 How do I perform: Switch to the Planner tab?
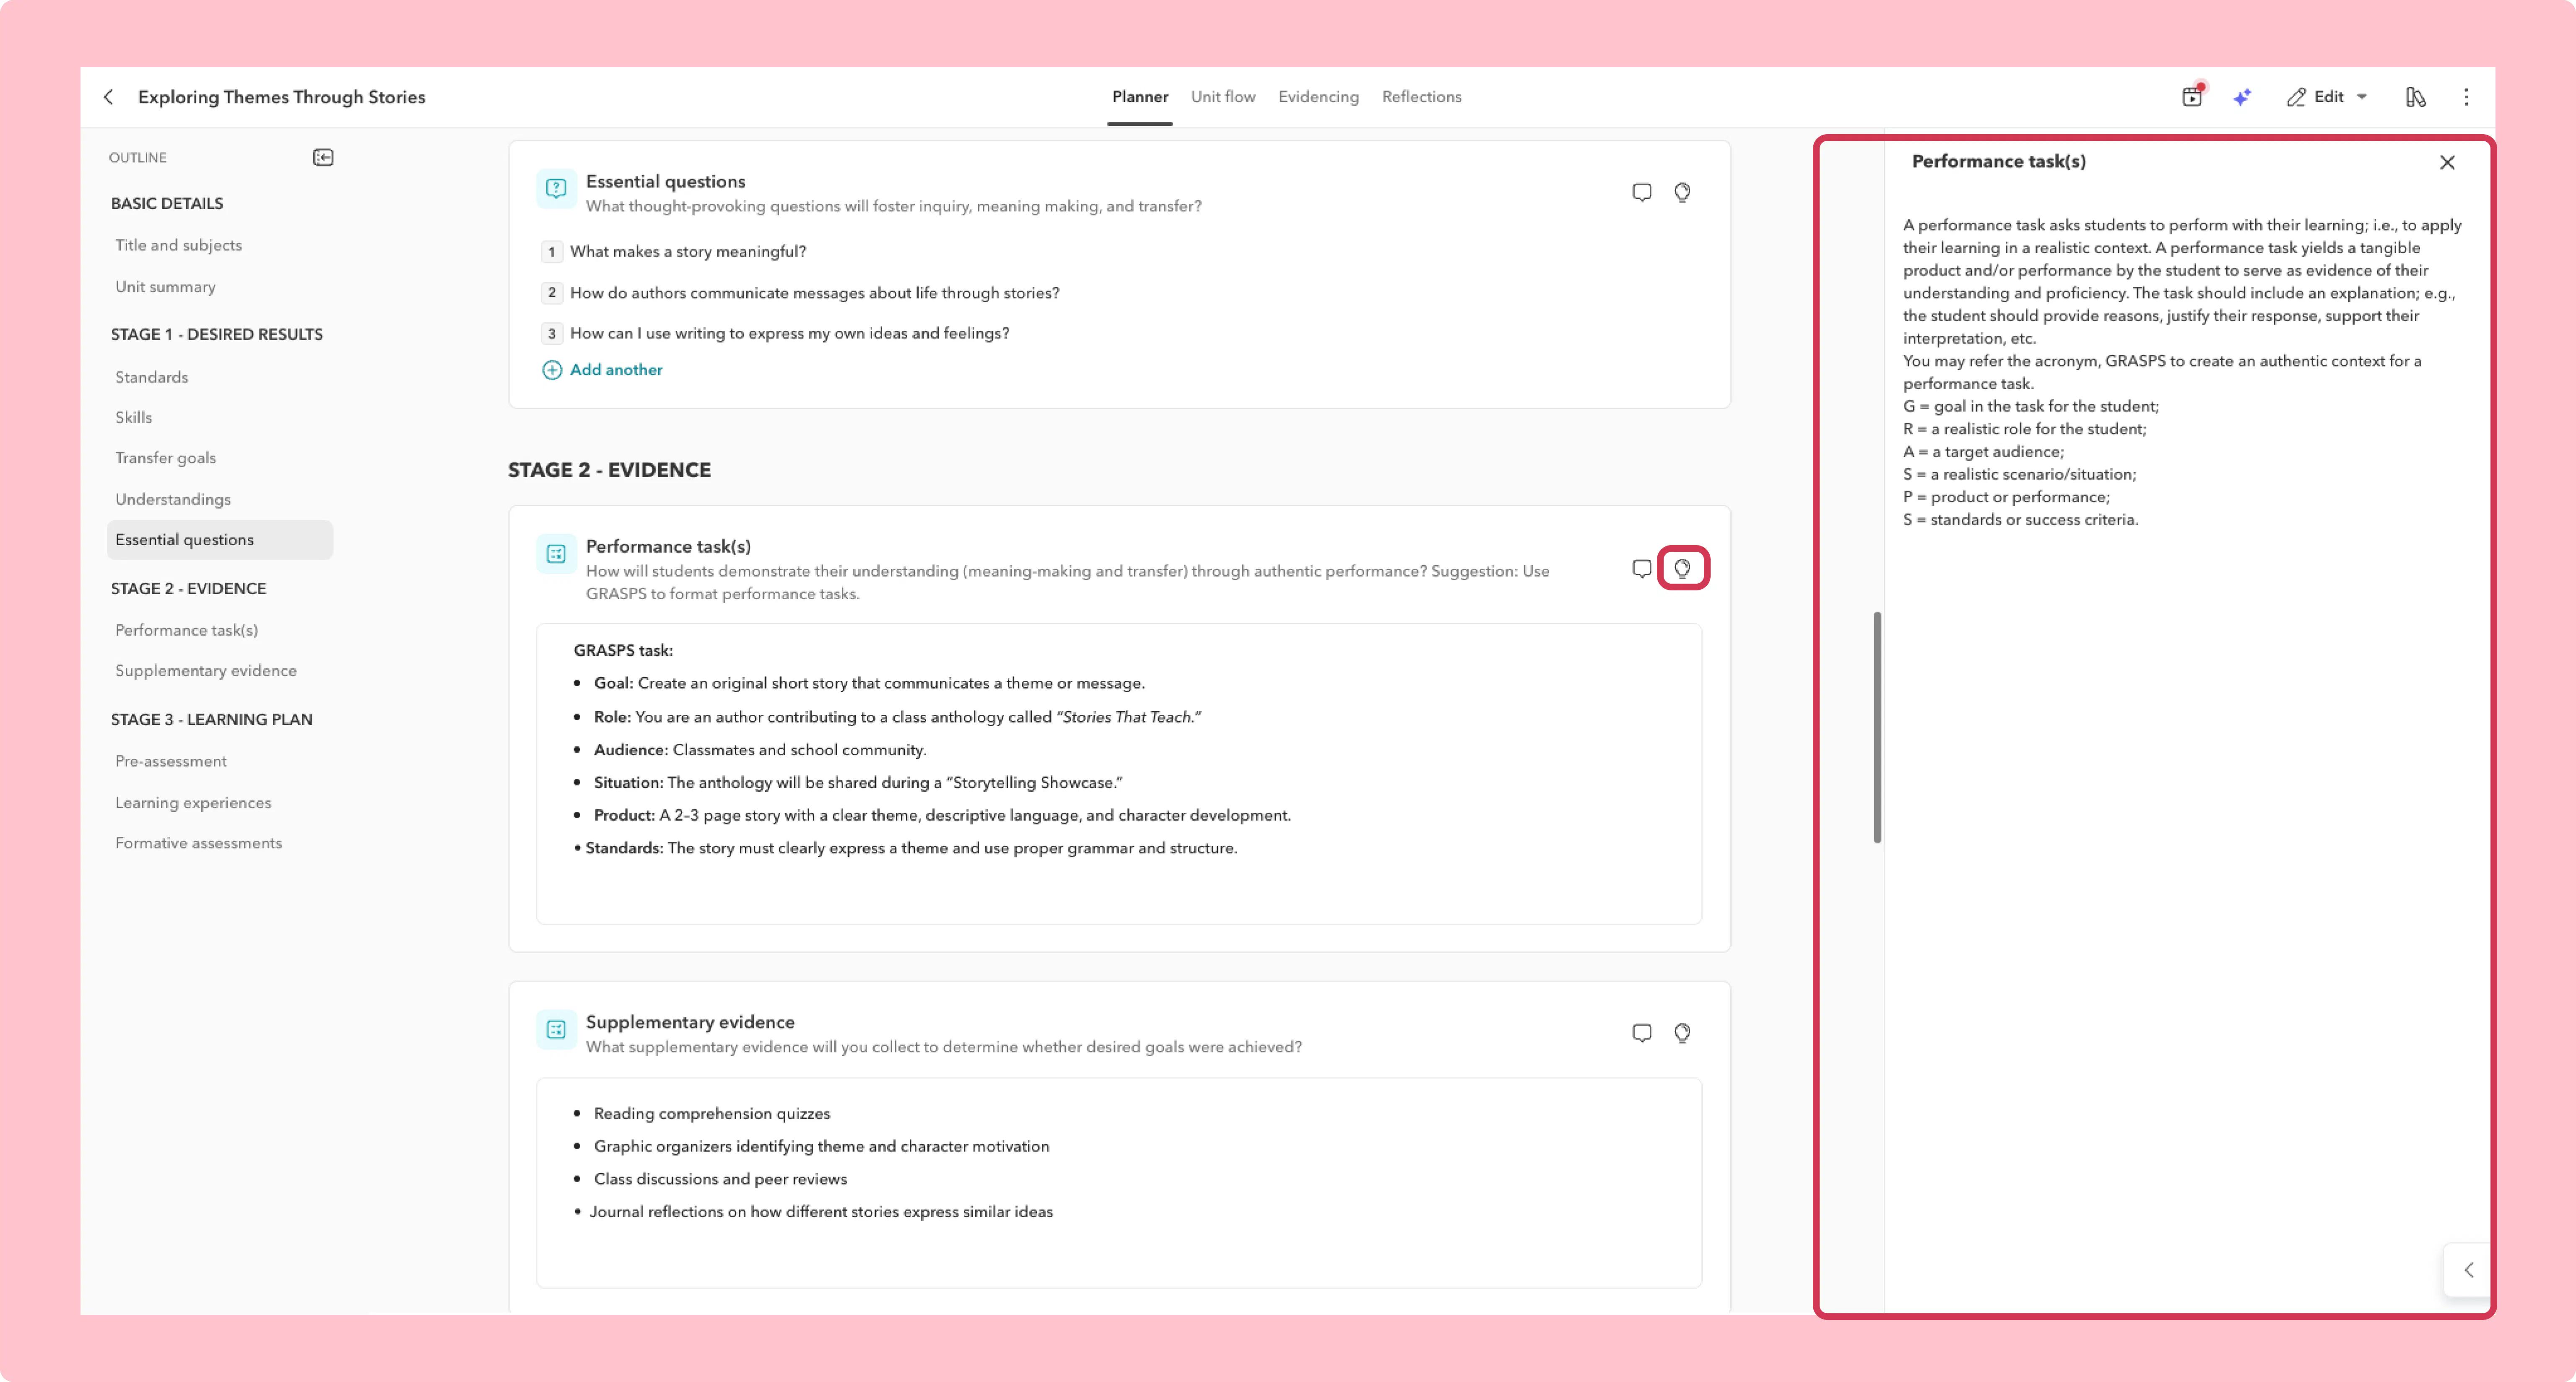tap(1140, 97)
